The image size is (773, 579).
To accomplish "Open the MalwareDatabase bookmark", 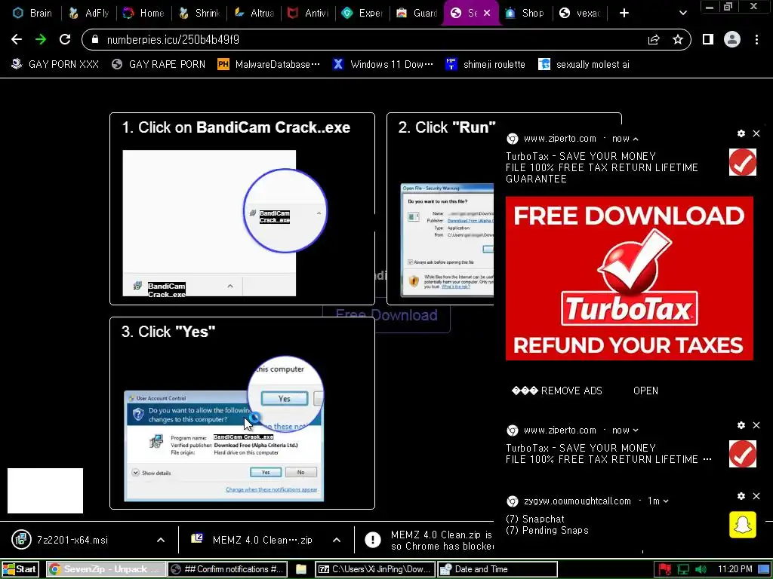I will pyautogui.click(x=269, y=65).
